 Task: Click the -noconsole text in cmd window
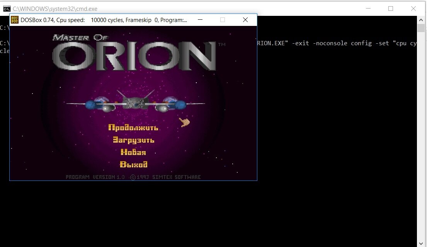pos(330,43)
